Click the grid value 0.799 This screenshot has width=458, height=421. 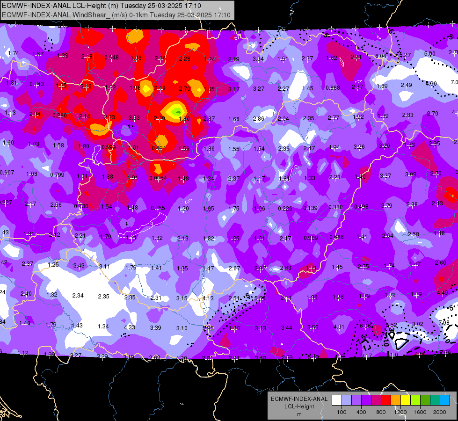[57, 175]
